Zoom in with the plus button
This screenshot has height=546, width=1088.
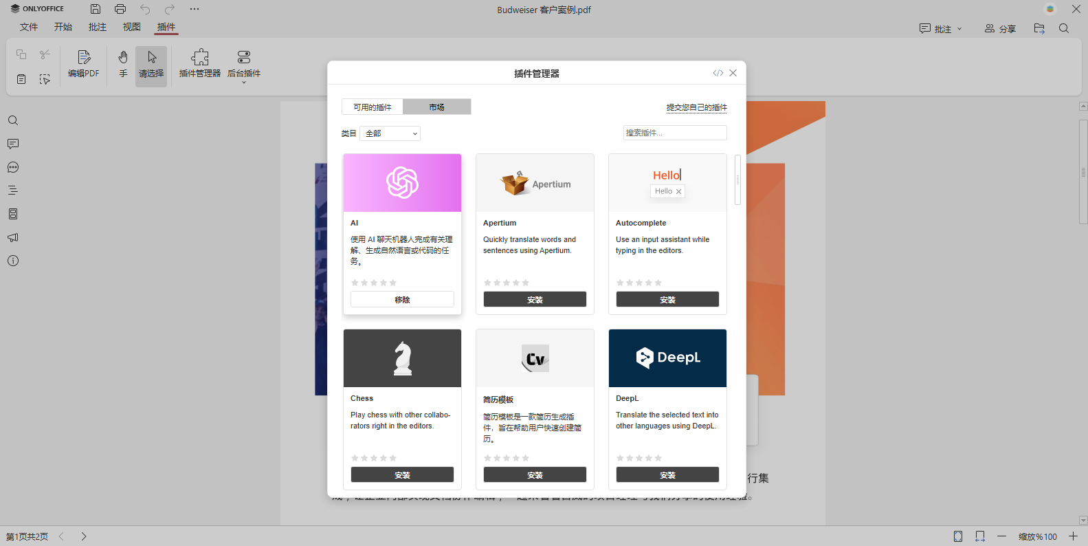[x=1073, y=536]
